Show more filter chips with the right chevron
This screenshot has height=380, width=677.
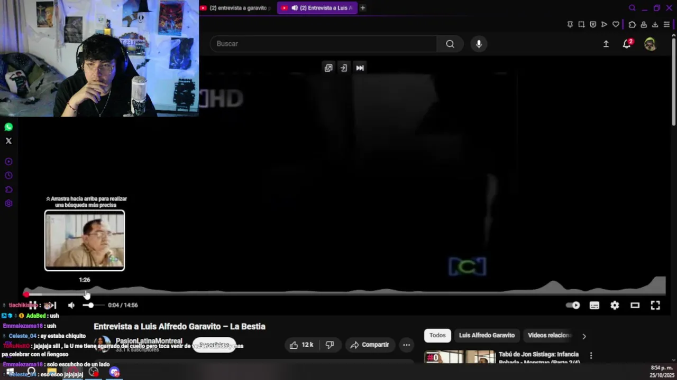(x=584, y=336)
